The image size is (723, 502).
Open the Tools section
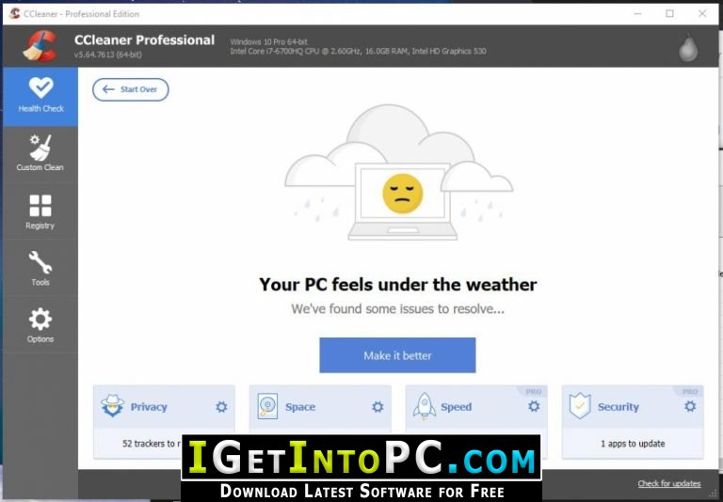click(40, 269)
